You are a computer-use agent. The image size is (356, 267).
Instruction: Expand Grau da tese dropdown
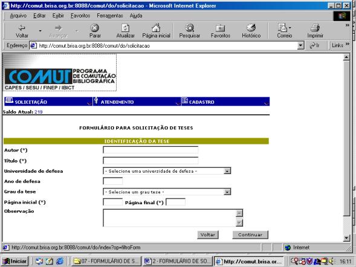(227, 192)
